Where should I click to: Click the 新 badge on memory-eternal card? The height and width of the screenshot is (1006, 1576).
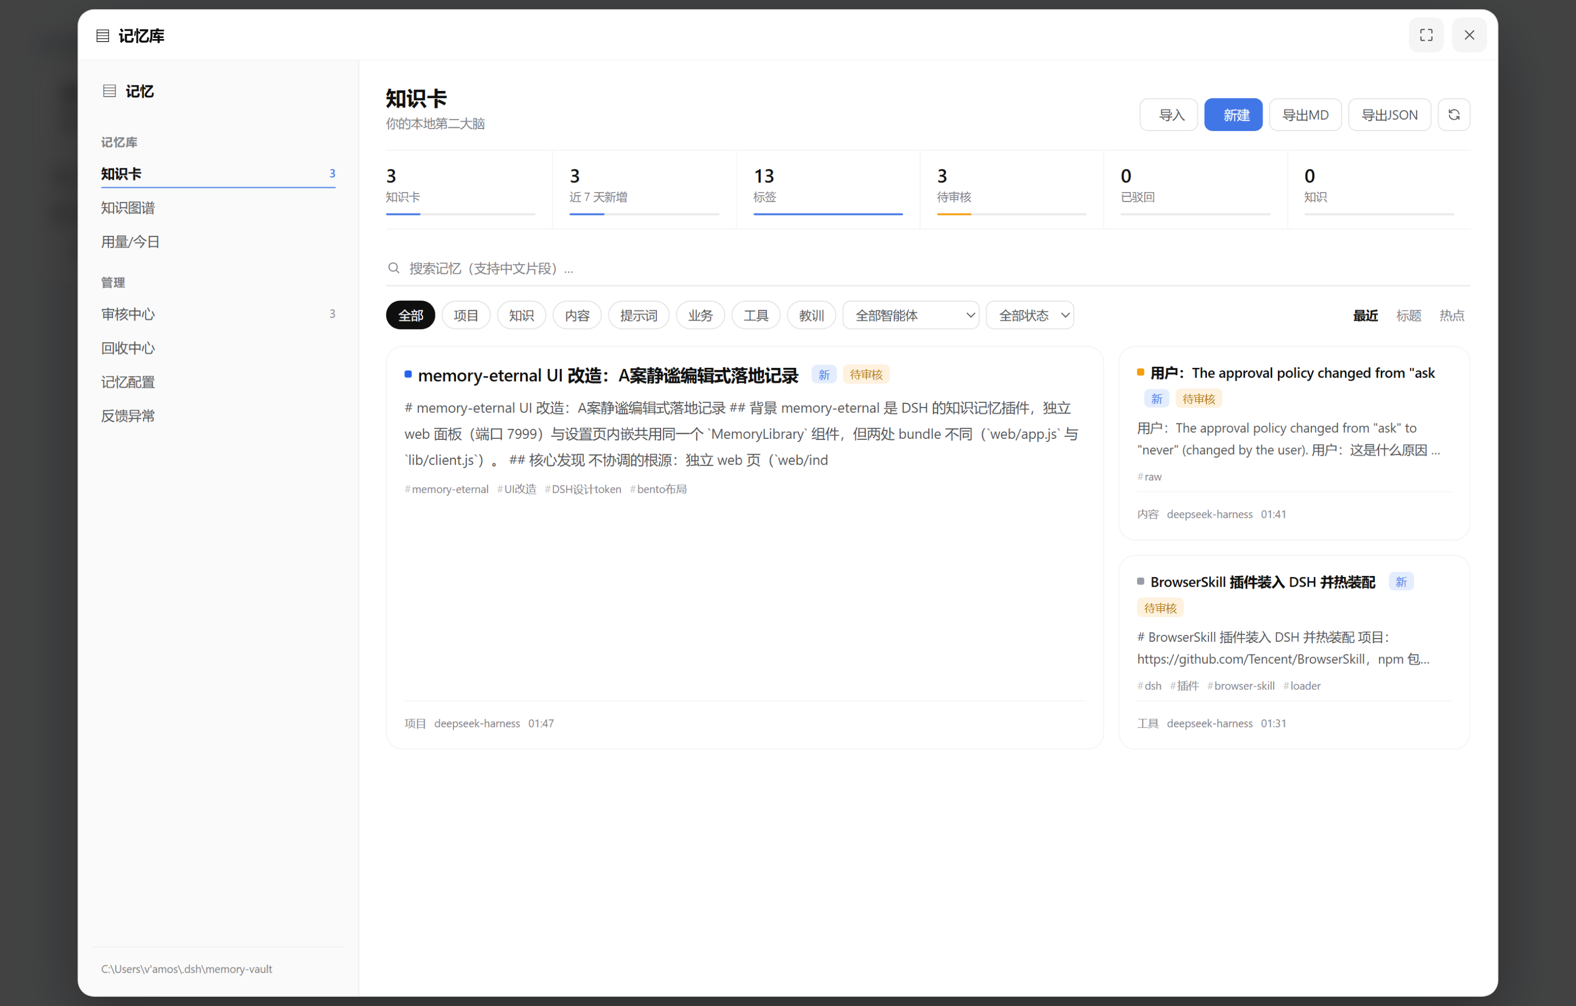(x=824, y=375)
